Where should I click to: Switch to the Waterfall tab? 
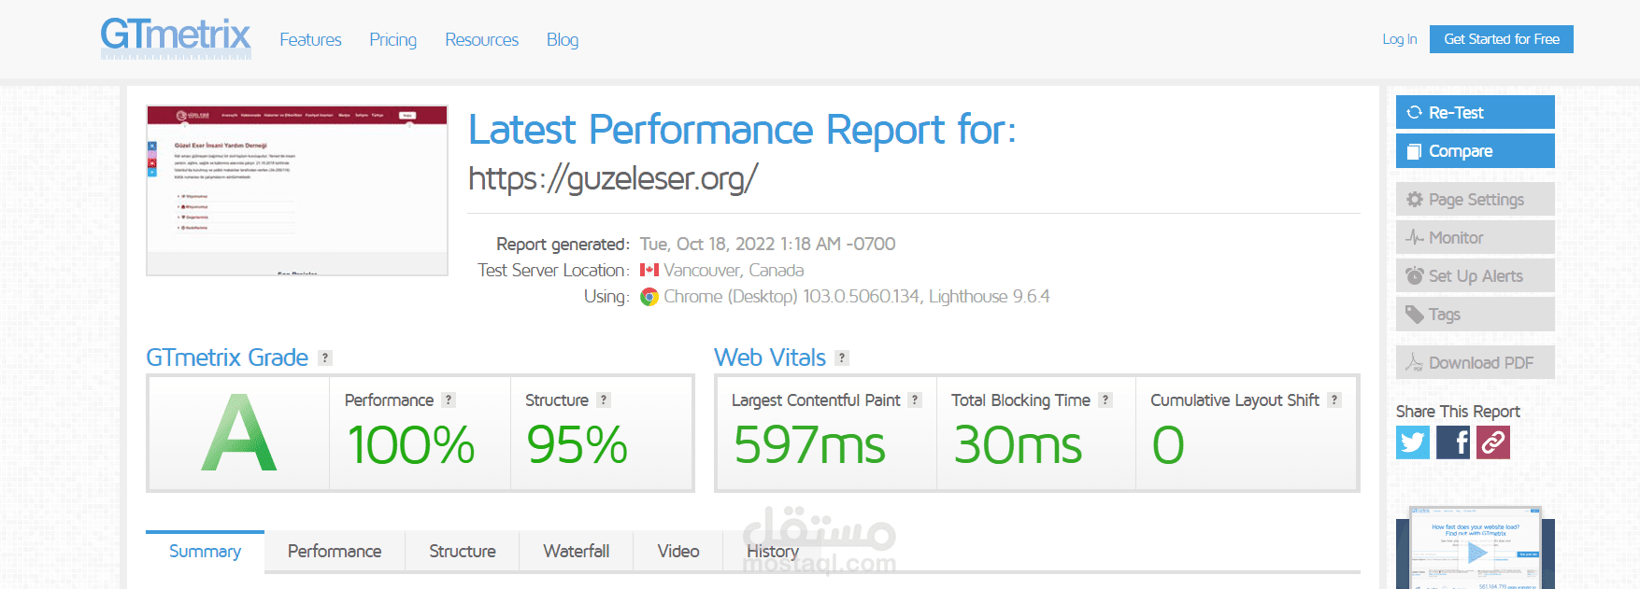(577, 552)
